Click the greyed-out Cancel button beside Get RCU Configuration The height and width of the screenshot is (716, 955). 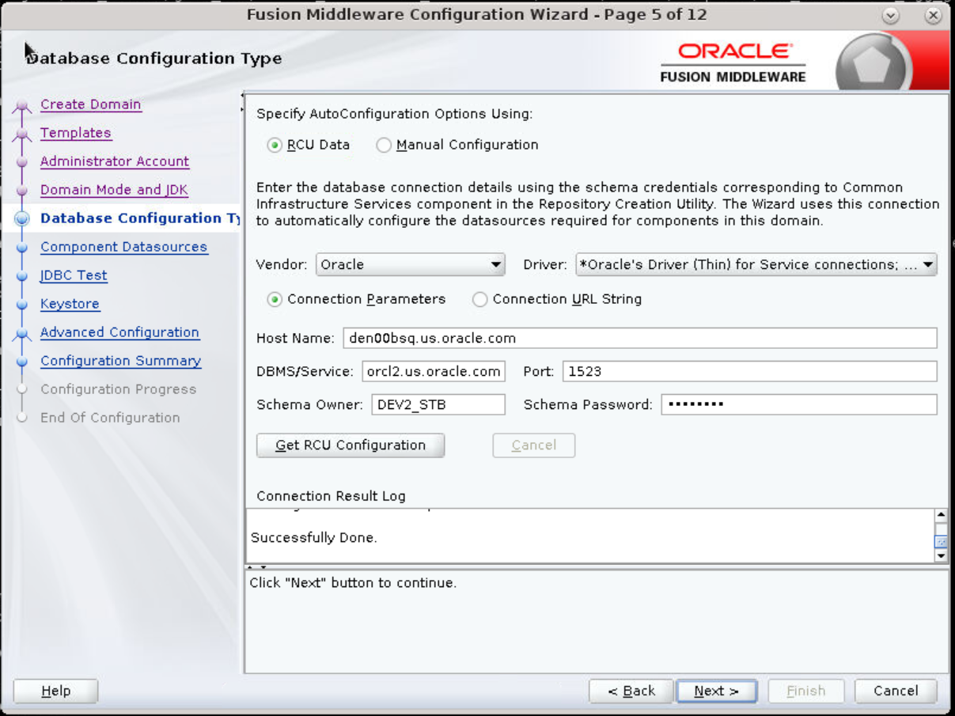[x=534, y=445]
